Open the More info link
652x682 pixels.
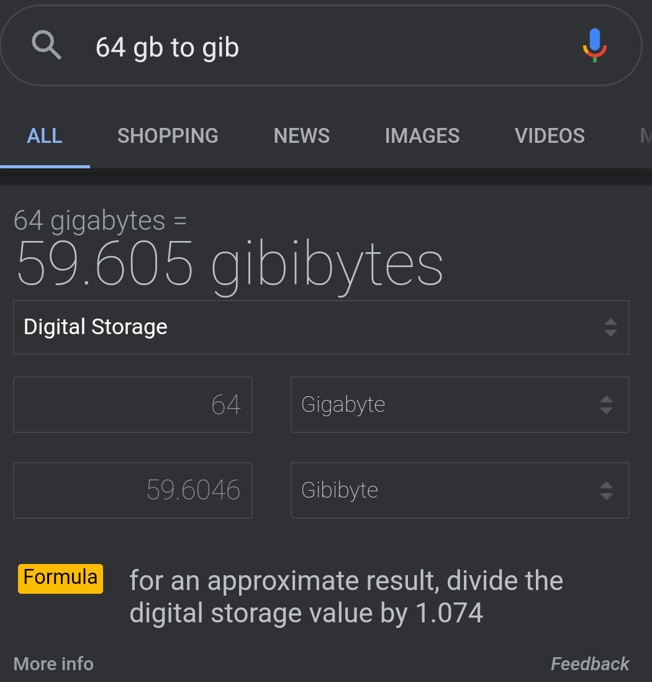(x=53, y=664)
